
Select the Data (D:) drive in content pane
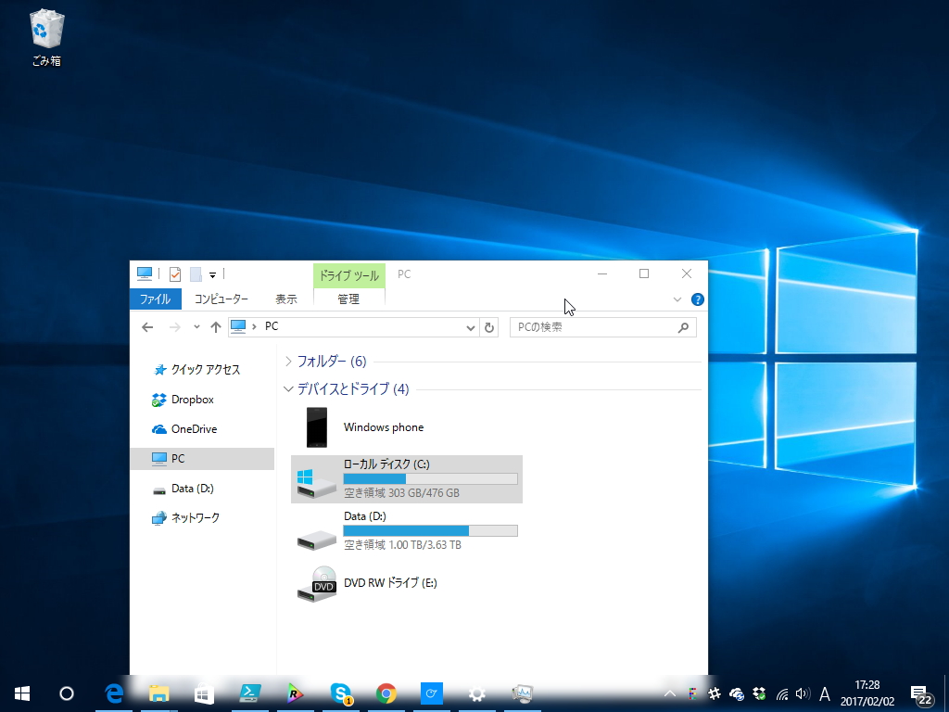point(407,531)
